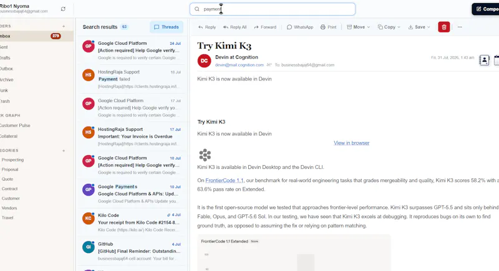Open HostingRaja Payment failed email

tap(132, 78)
